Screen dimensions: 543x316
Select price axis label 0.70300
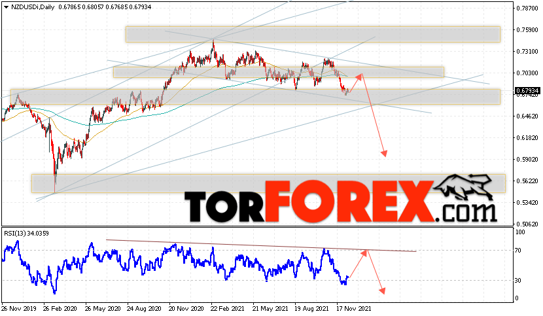(x=527, y=73)
